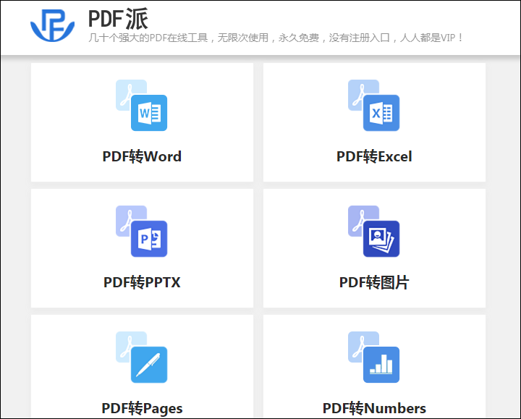Click the PDF转图片 label
Screen dimensions: 521x419
click(x=374, y=282)
